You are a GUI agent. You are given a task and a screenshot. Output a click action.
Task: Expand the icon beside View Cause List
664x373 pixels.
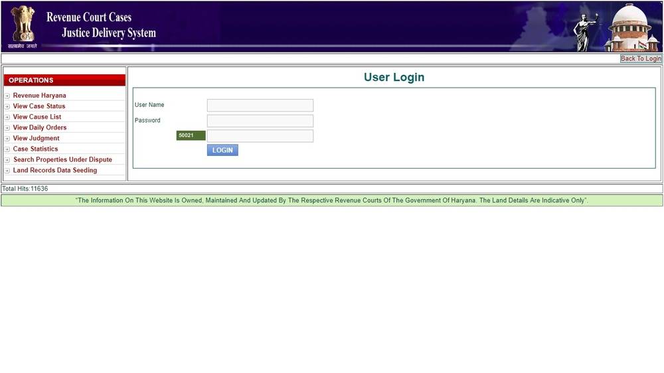(x=7, y=117)
